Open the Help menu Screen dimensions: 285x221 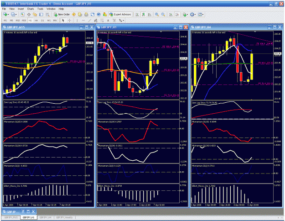click(x=61, y=9)
